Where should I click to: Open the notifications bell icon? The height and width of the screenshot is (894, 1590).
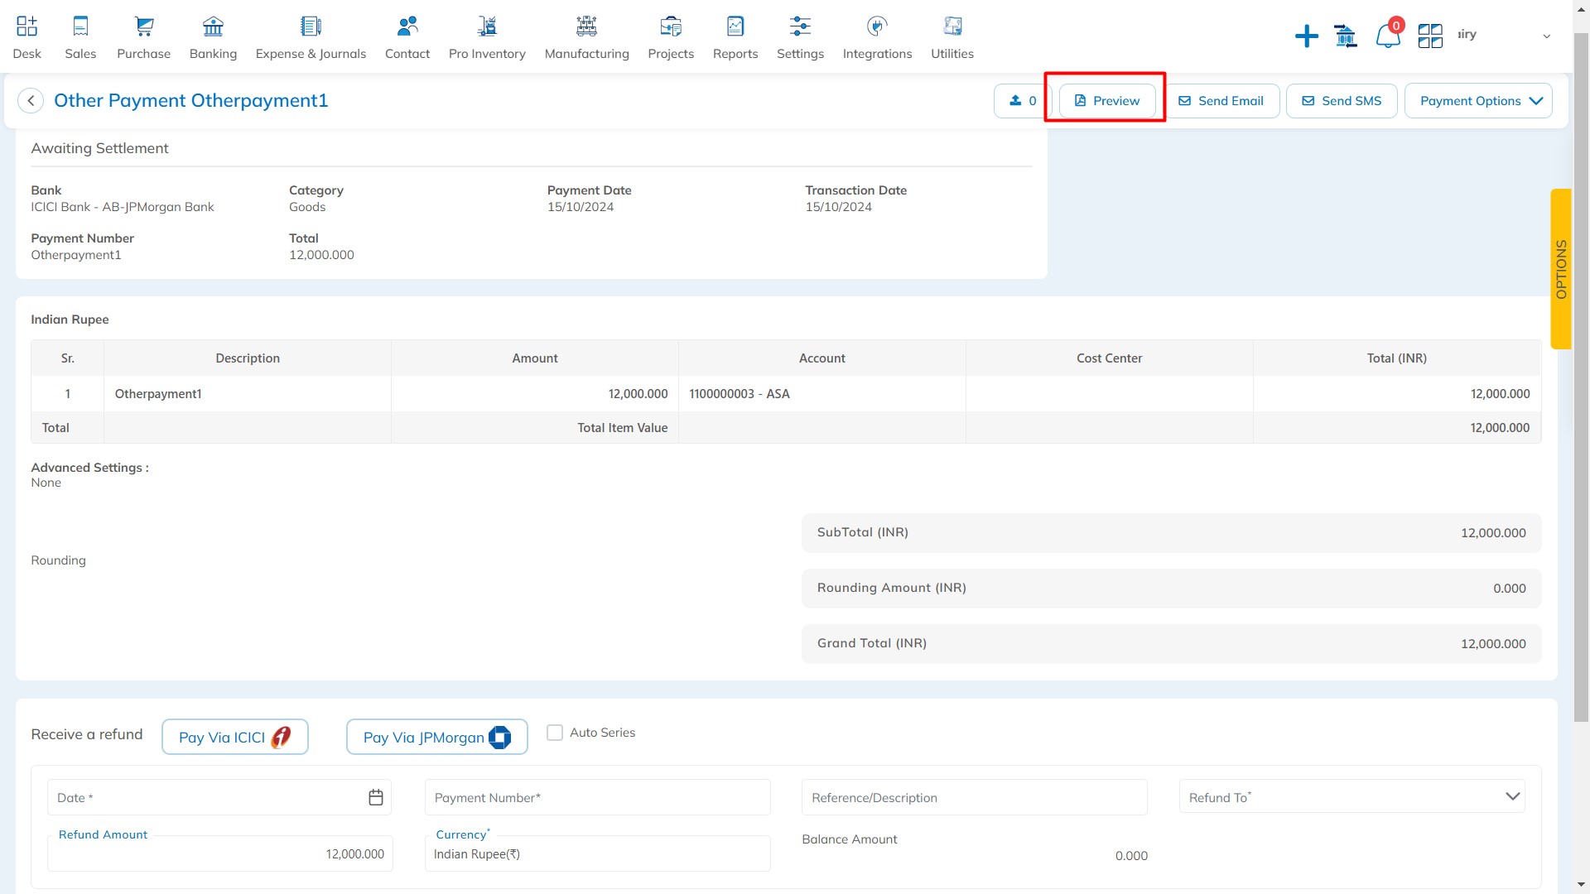pyautogui.click(x=1387, y=36)
